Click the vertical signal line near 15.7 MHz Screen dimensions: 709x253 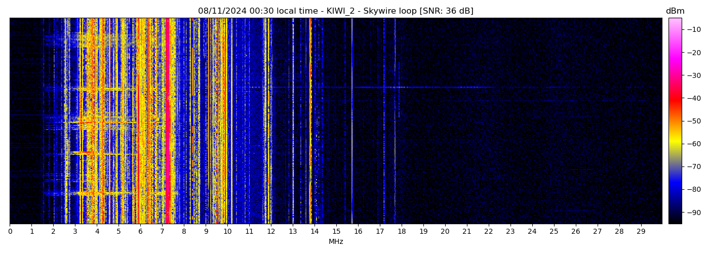click(352, 121)
